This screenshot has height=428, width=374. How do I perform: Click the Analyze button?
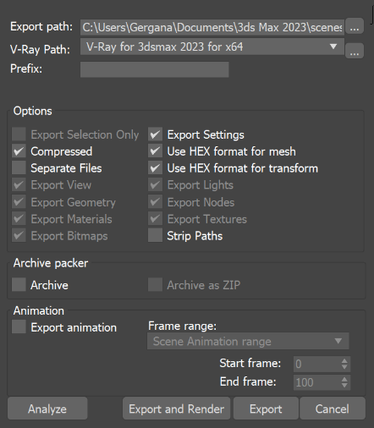47,409
